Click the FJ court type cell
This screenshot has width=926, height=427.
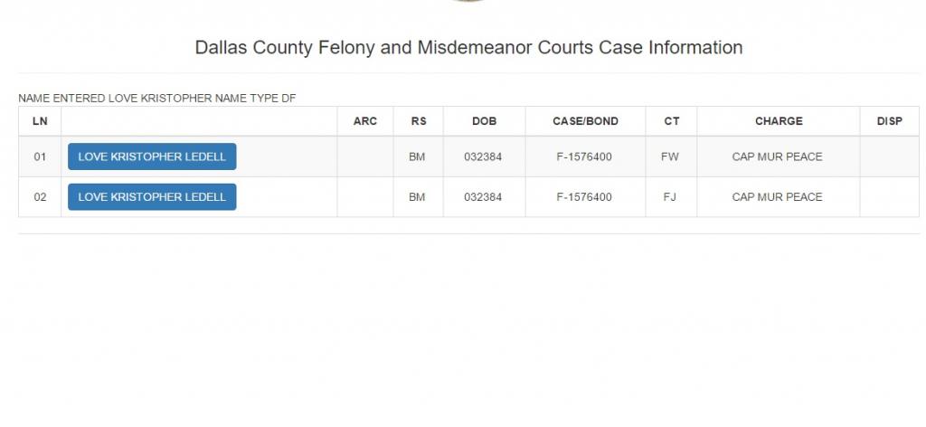point(670,197)
